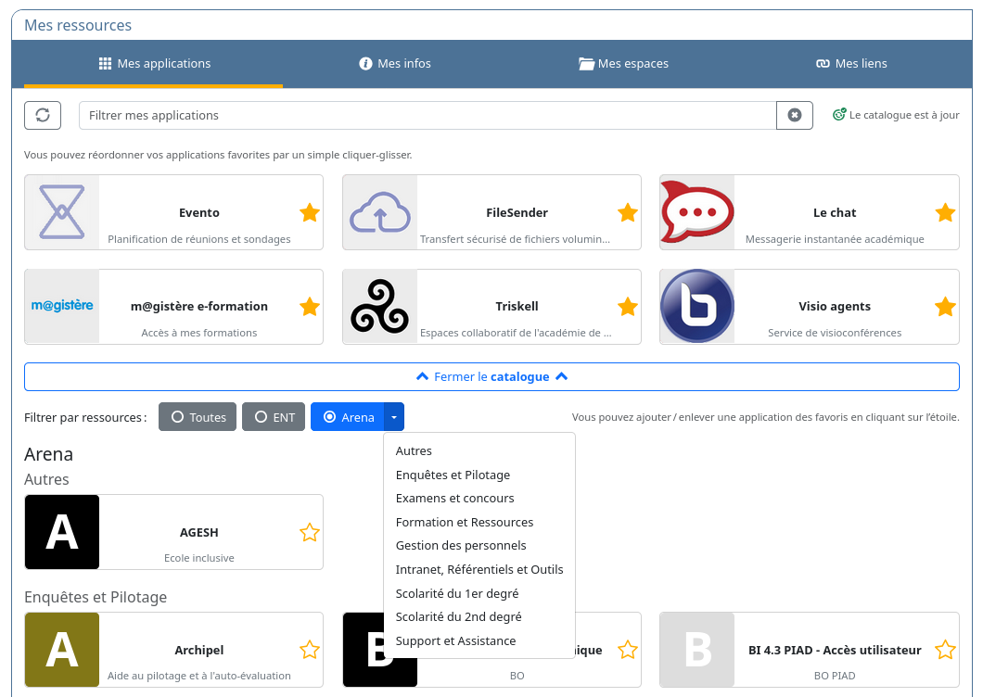This screenshot has height=697, width=983.
Task: Toggle the Arena dropdown caret
Action: tap(394, 417)
